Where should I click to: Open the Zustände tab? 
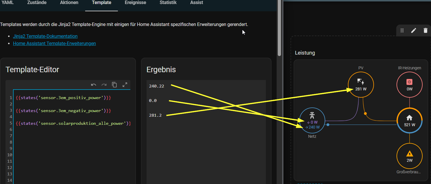coord(37,3)
